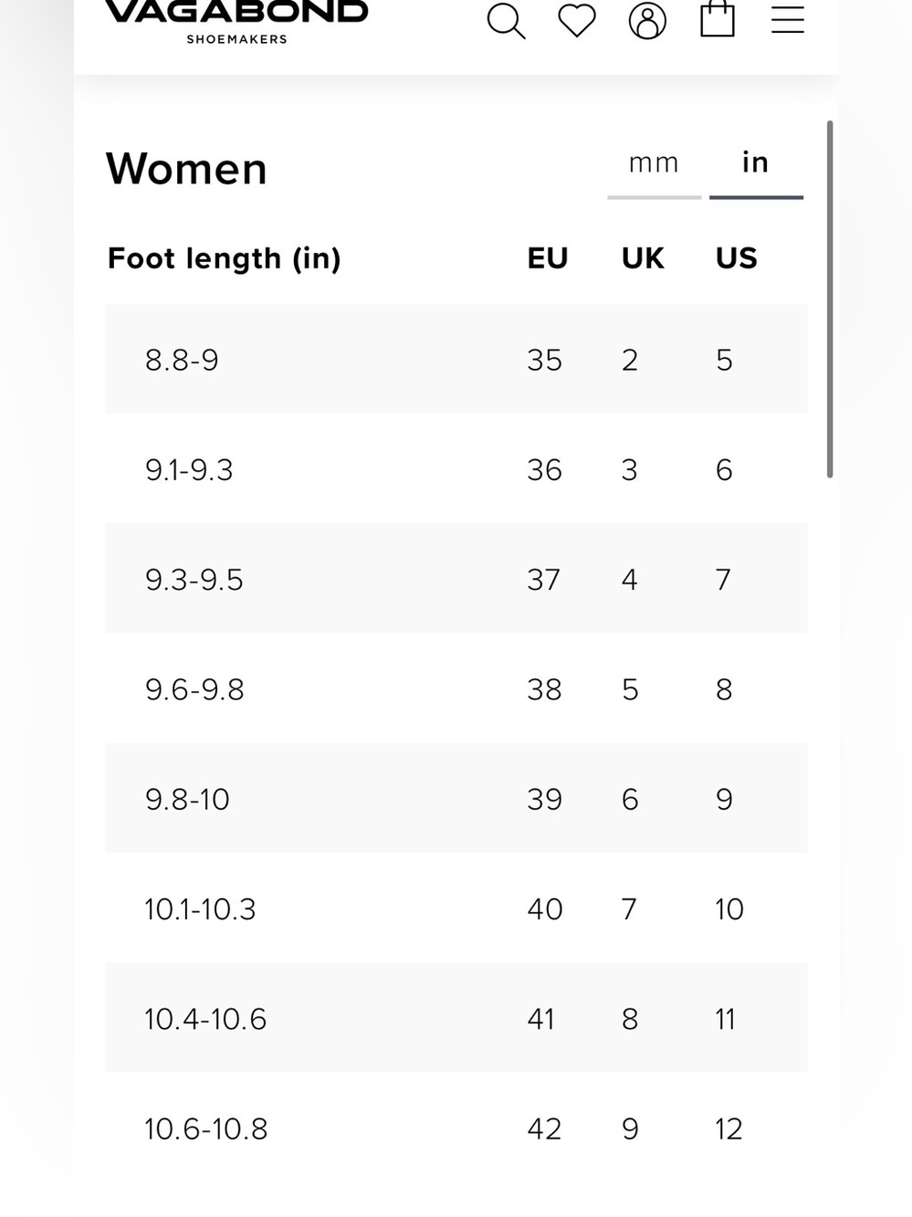Select the EU 36 size row
912x1217 pixels.
(456, 469)
